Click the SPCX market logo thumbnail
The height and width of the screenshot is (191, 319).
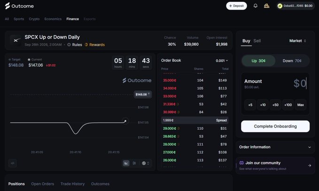(x=16, y=40)
